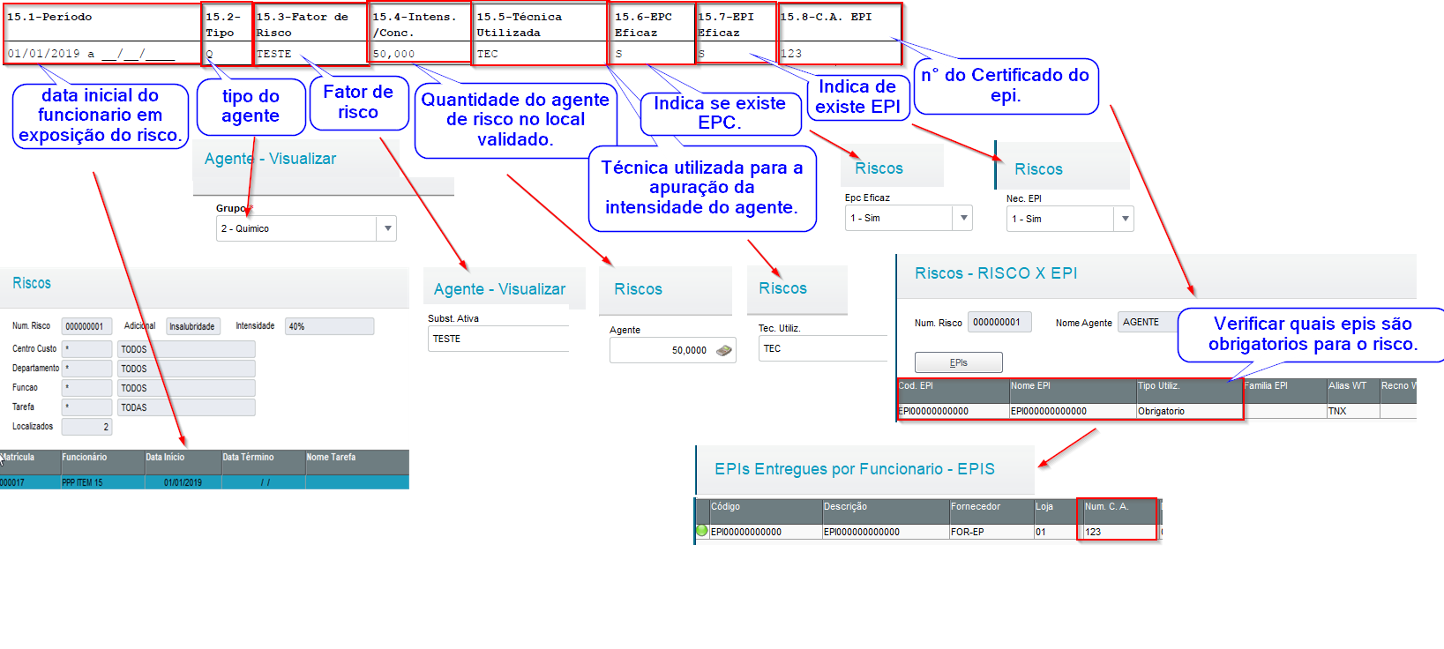Click the EPIs button in Riscos - RISCO X EPI

coord(958,362)
